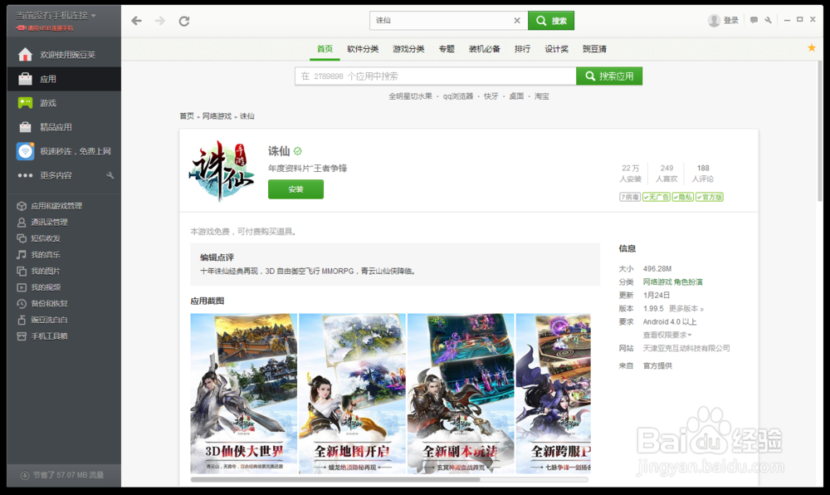Click the 搜索应用 button

coord(609,76)
